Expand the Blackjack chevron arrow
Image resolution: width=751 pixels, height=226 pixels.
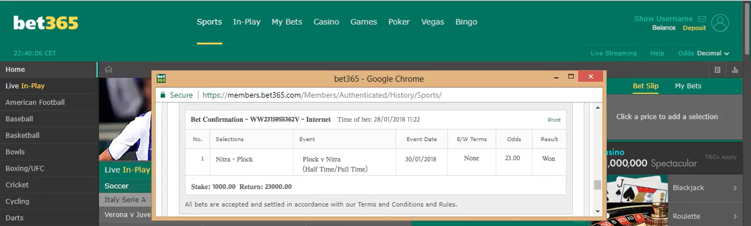pos(735,188)
